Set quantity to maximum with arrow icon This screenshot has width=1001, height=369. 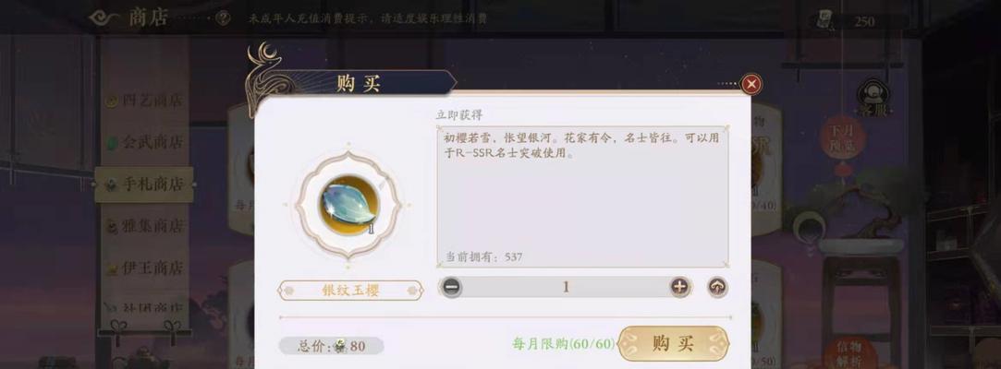pyautogui.click(x=717, y=288)
